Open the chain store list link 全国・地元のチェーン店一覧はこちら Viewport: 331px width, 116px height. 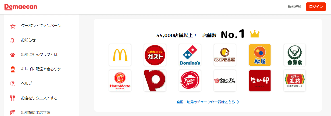click(208, 102)
